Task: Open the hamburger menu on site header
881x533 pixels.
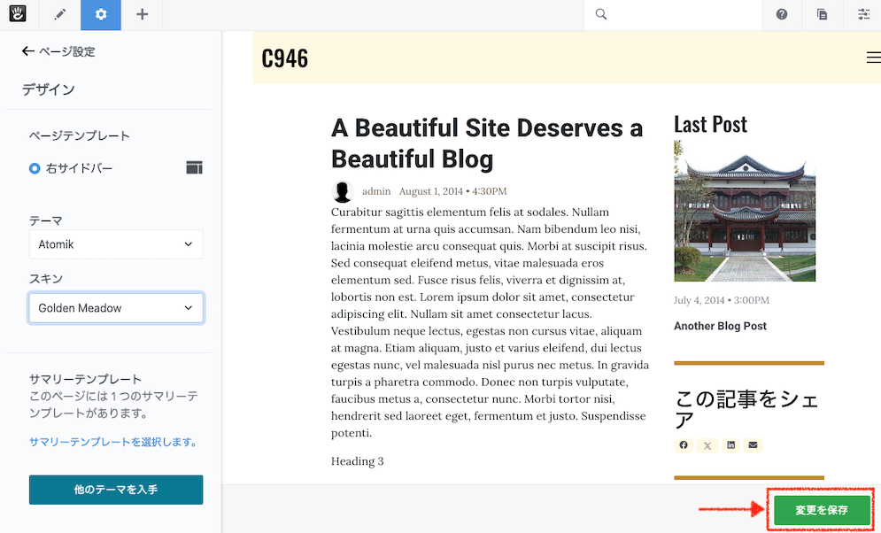Action: [x=873, y=58]
